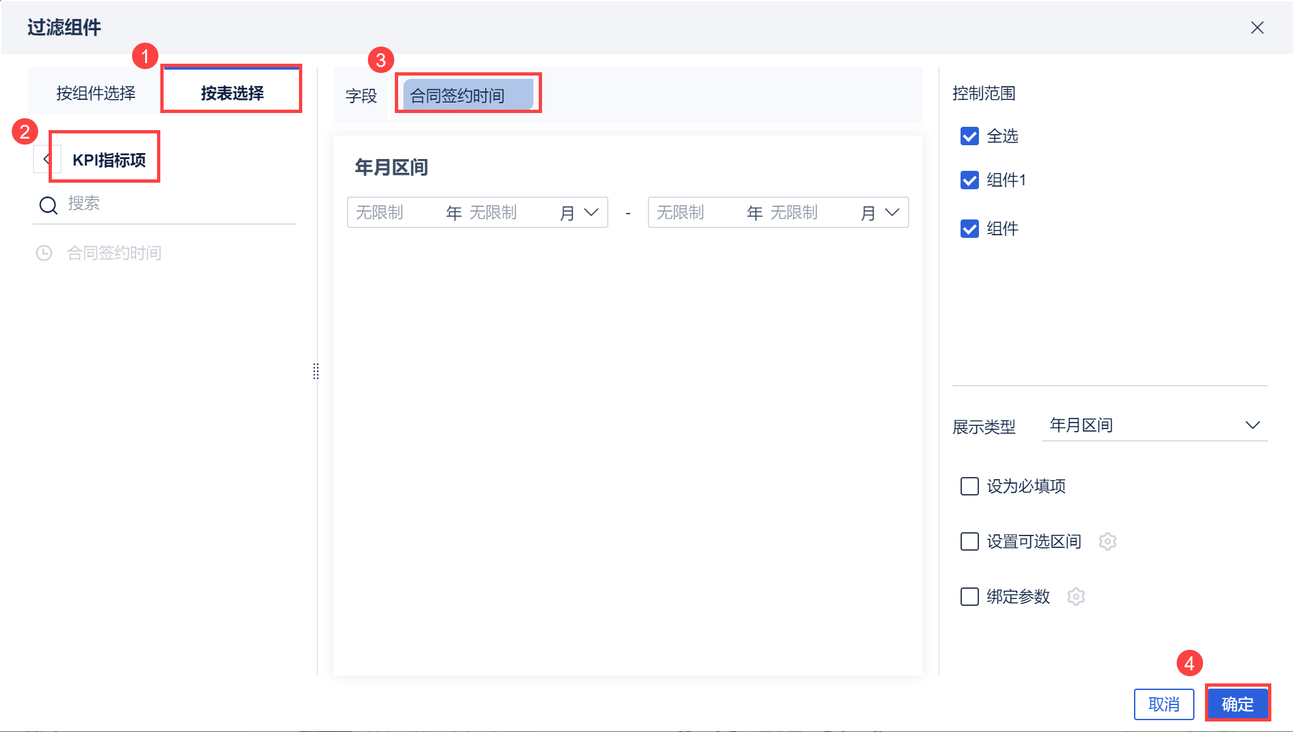The image size is (1293, 732).
Task: Click the search magnifier icon
Action: pyautogui.click(x=48, y=205)
